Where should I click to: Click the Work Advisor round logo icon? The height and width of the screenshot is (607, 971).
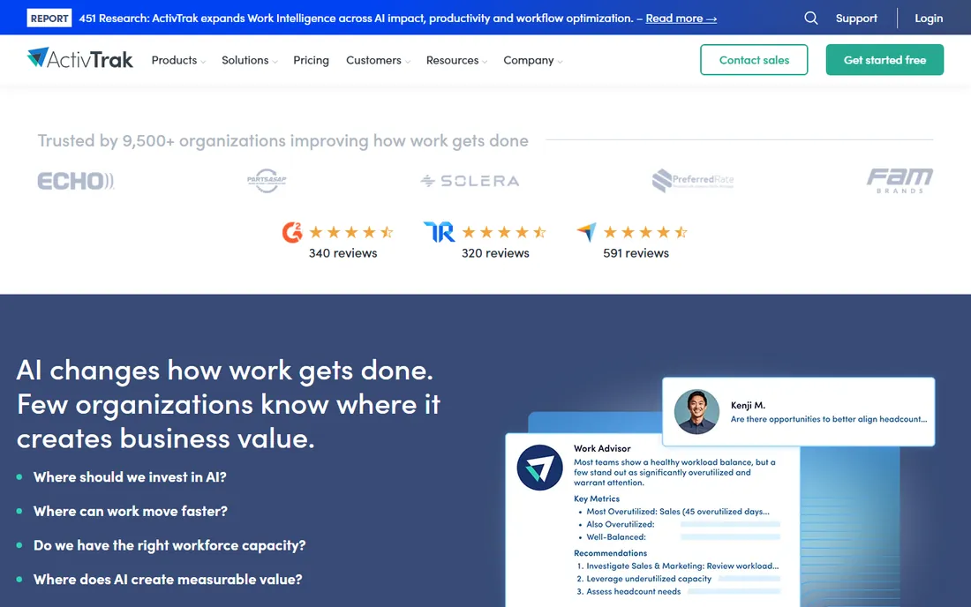point(539,468)
